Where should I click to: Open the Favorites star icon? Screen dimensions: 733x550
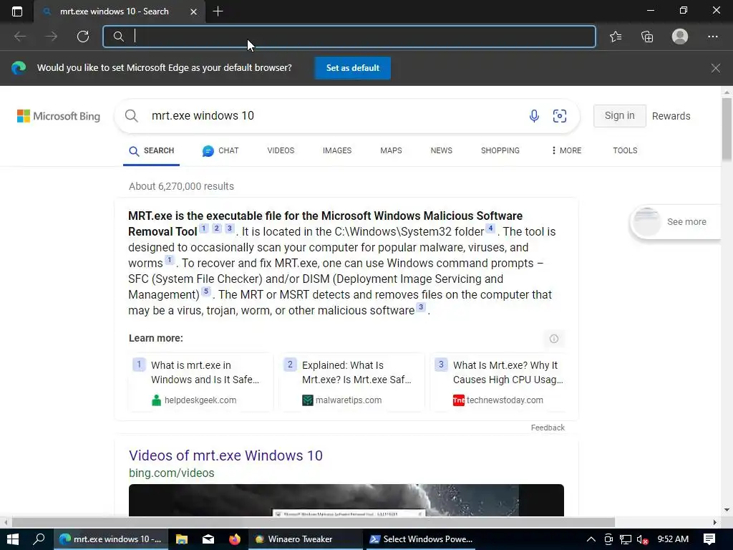pos(616,37)
